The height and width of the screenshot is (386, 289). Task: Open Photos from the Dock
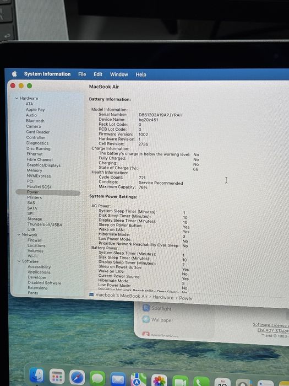(x=159, y=380)
